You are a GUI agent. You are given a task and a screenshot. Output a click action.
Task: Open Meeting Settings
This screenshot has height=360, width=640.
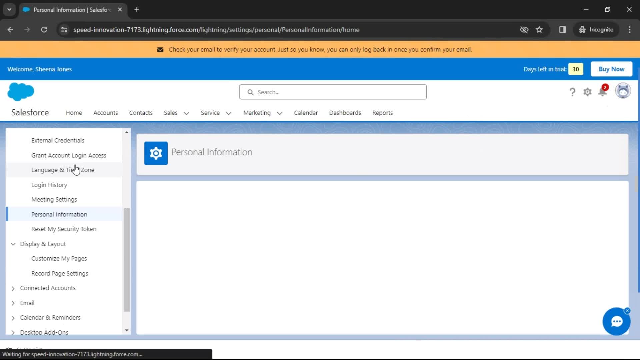pyautogui.click(x=54, y=199)
